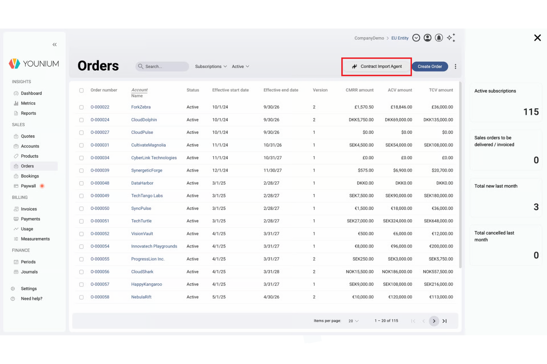Open the three-dot overflow menu beside Create Order

(455, 66)
